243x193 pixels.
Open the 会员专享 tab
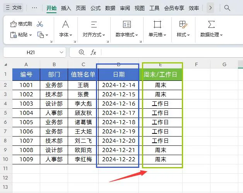point(174,8)
